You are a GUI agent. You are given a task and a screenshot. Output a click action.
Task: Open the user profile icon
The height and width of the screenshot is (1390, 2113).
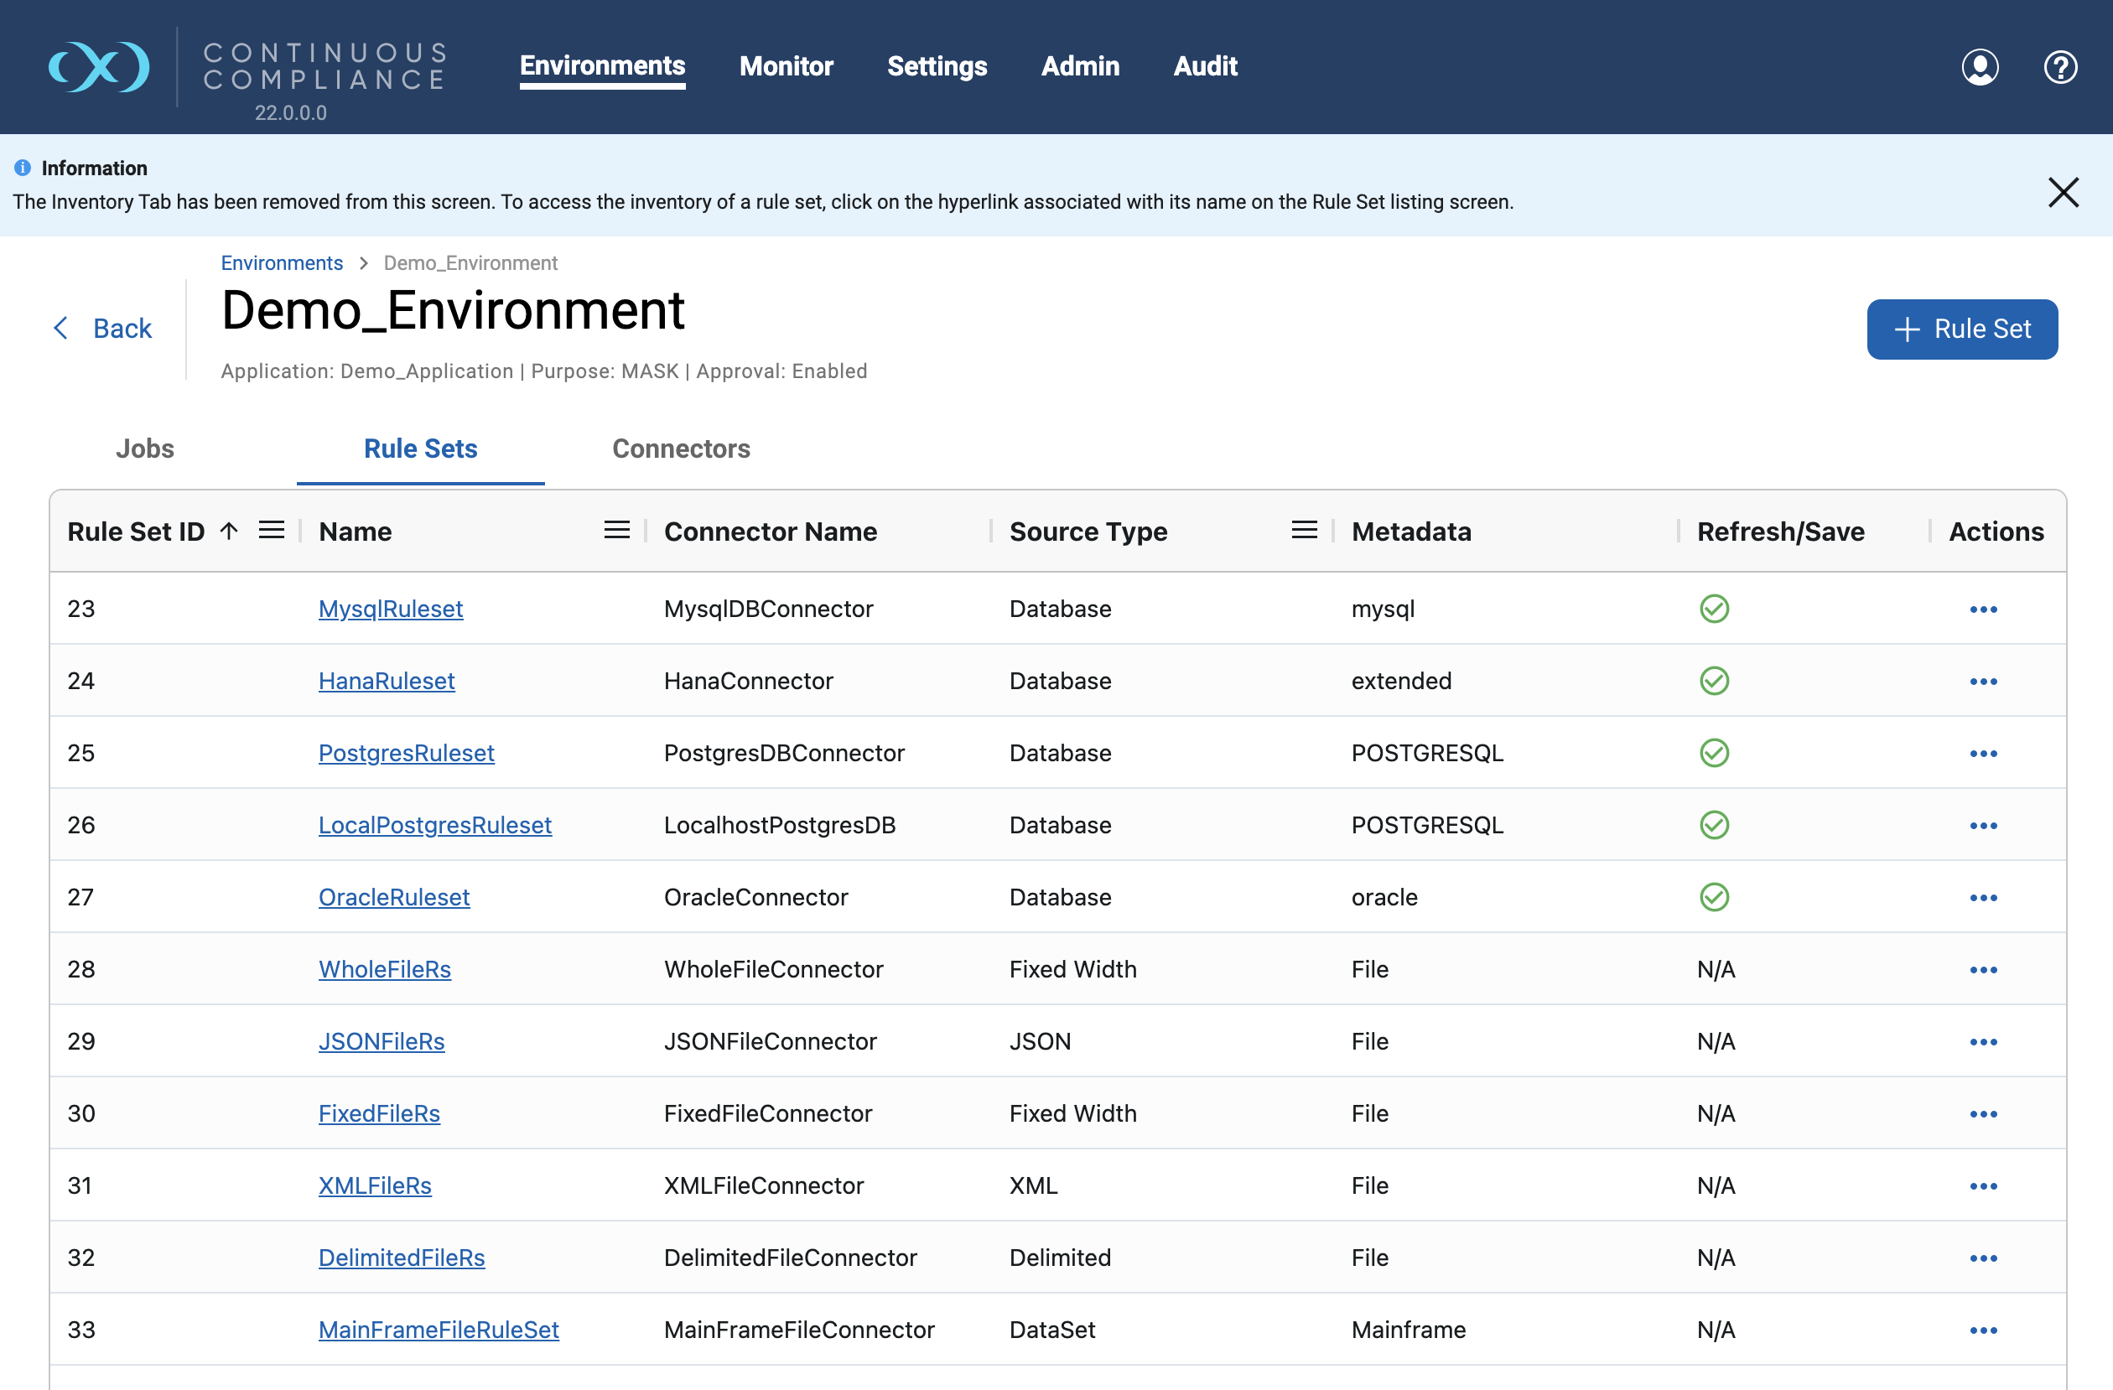[x=1979, y=66]
